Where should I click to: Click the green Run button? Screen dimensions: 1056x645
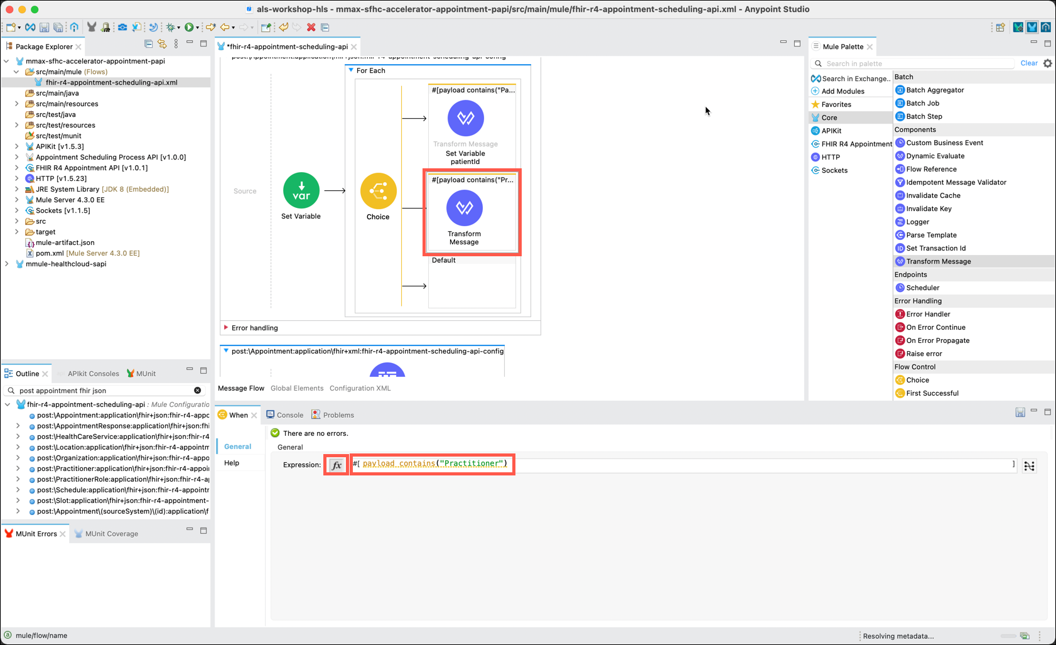(188, 27)
